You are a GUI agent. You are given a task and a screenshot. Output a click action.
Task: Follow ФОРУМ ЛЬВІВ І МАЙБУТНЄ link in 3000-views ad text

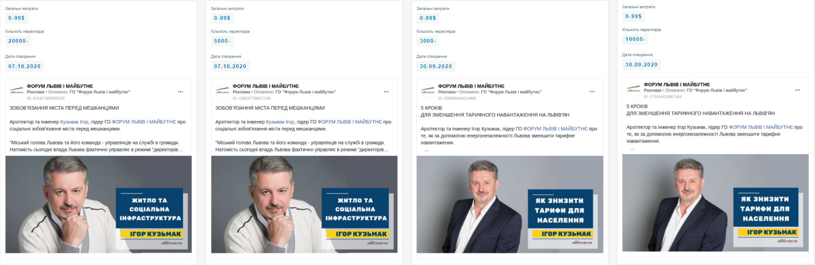555,129
